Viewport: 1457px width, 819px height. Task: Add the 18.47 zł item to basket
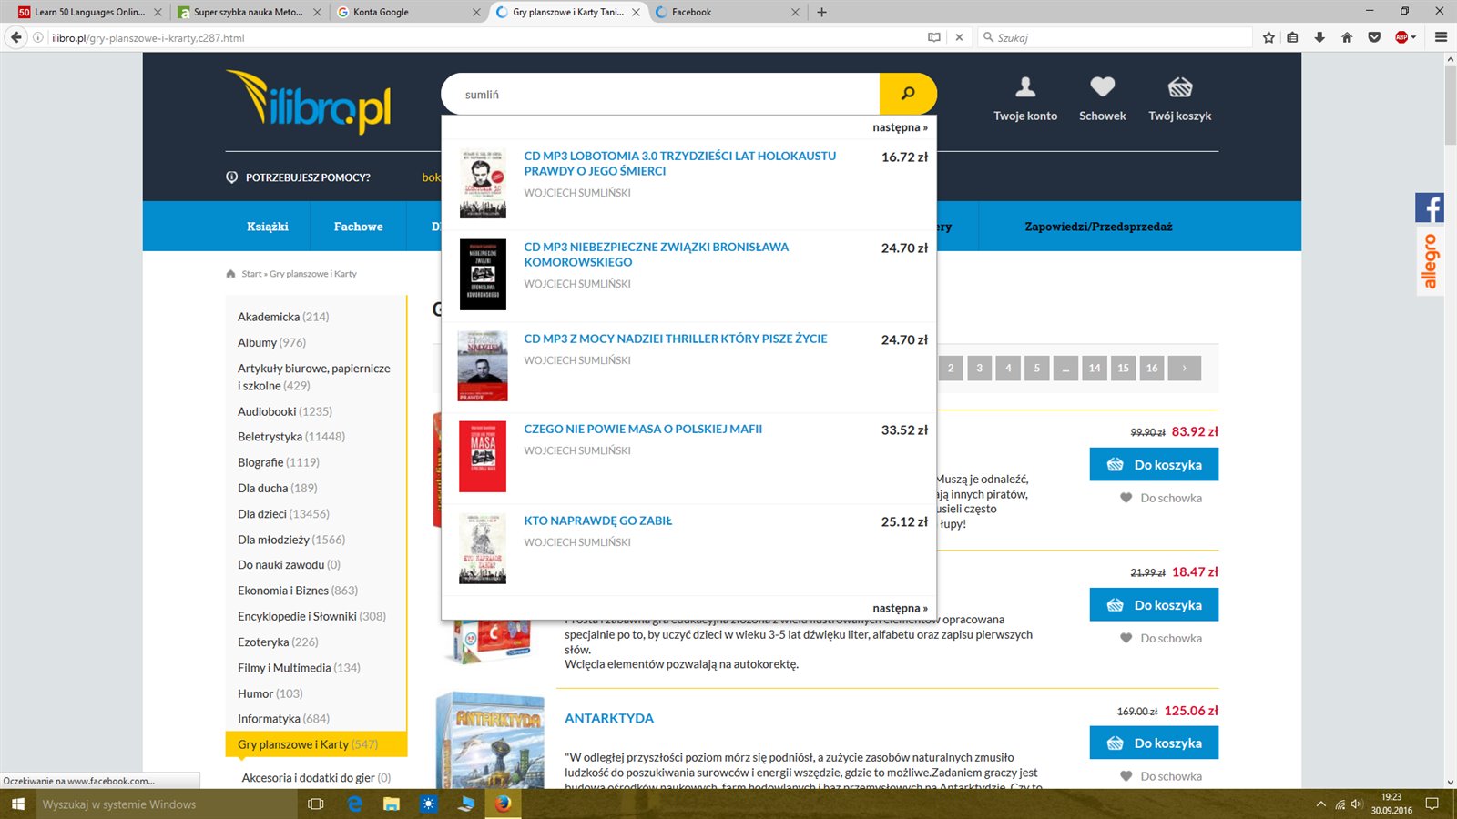[1154, 605]
